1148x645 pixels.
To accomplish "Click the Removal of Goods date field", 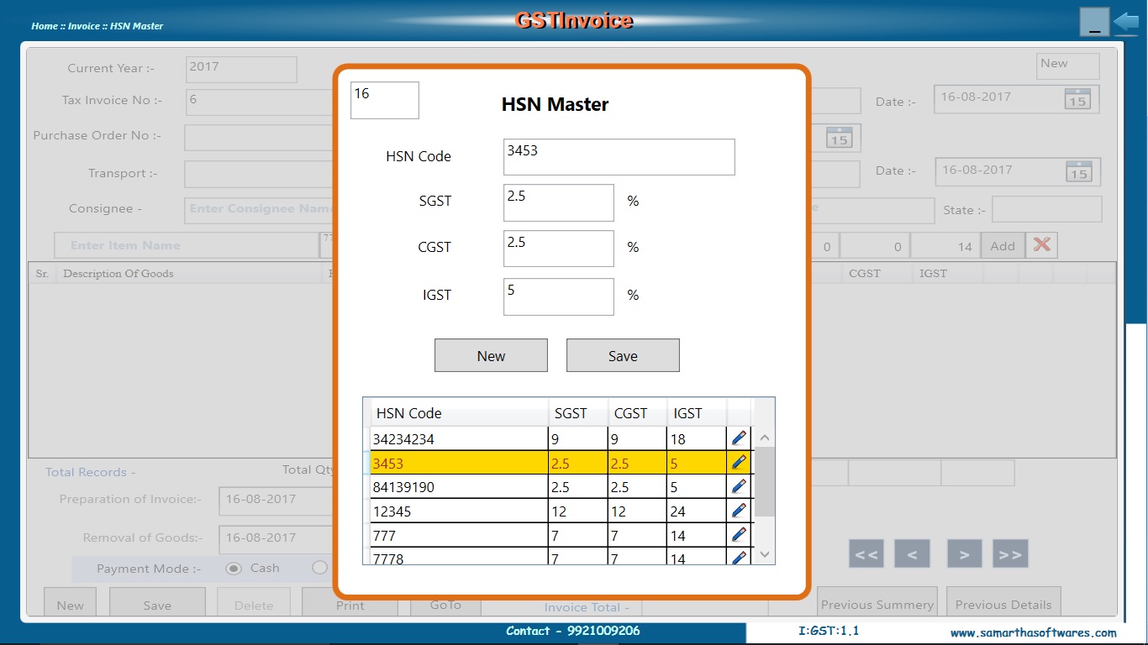I will 277,539.
